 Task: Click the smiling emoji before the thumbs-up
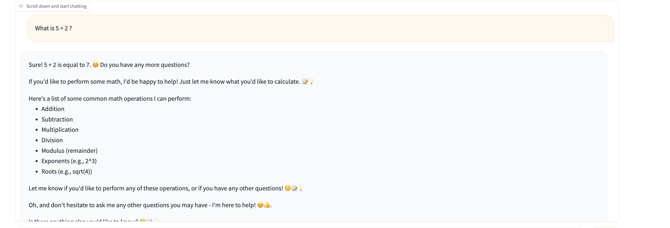260,205
